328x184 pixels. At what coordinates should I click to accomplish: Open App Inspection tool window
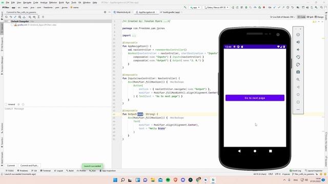tap(108, 171)
